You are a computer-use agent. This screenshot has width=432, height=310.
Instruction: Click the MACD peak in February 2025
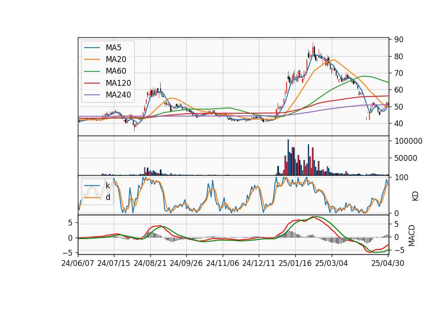click(x=314, y=217)
